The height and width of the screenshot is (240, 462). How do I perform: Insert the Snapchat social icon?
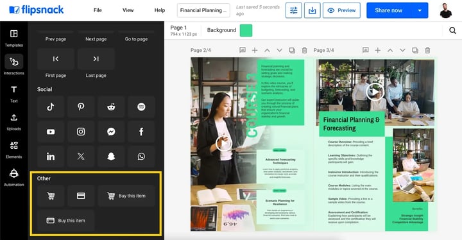[111, 157]
